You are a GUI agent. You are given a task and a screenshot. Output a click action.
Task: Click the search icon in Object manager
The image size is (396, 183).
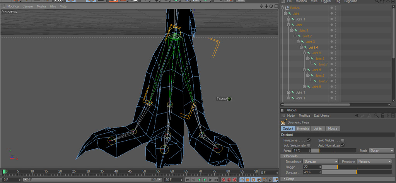point(377,2)
